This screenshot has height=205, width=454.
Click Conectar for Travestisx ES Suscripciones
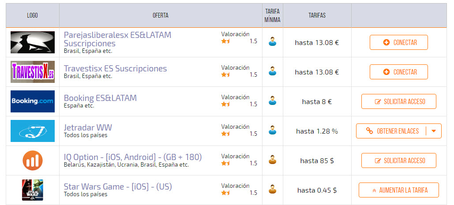click(x=399, y=72)
